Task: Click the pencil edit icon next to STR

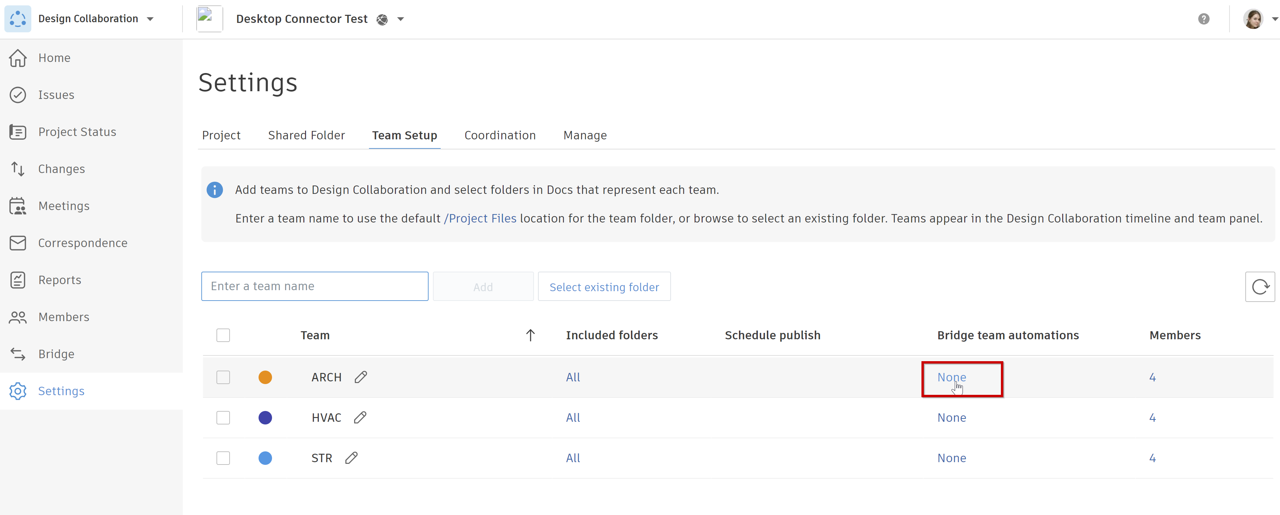Action: pos(351,457)
